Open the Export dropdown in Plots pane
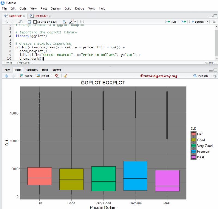The height and width of the screenshot is (209, 218). point(44,76)
